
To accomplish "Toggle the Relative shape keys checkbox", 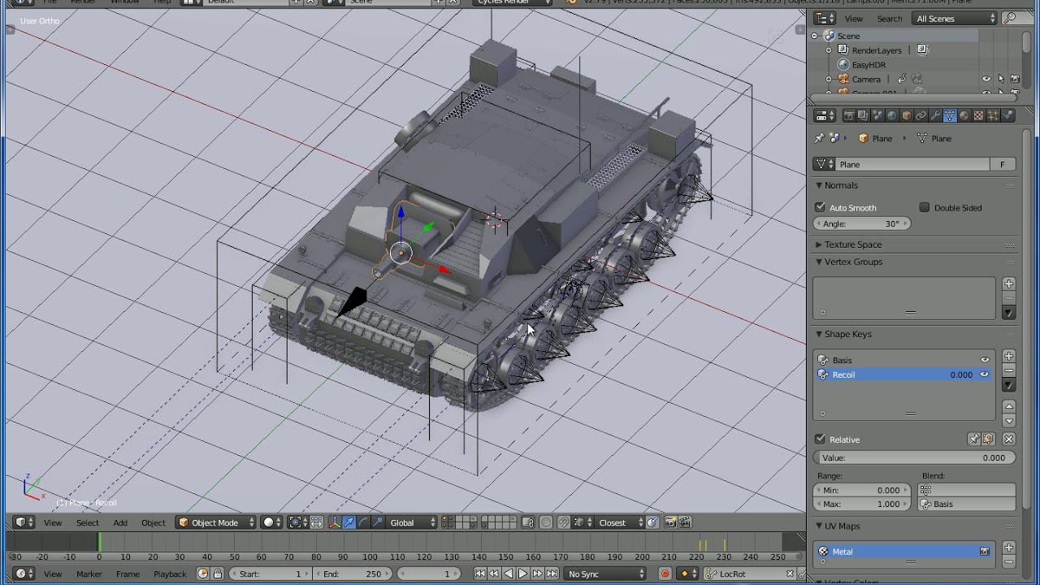I will tap(820, 439).
